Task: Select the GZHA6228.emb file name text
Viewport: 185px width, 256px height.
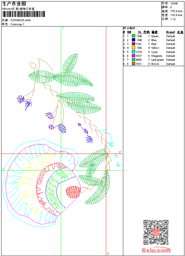Action: [x=21, y=20]
